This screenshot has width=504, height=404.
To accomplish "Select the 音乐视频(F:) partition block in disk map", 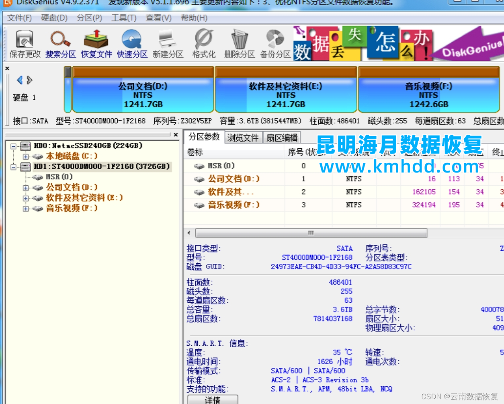I will pos(428,90).
